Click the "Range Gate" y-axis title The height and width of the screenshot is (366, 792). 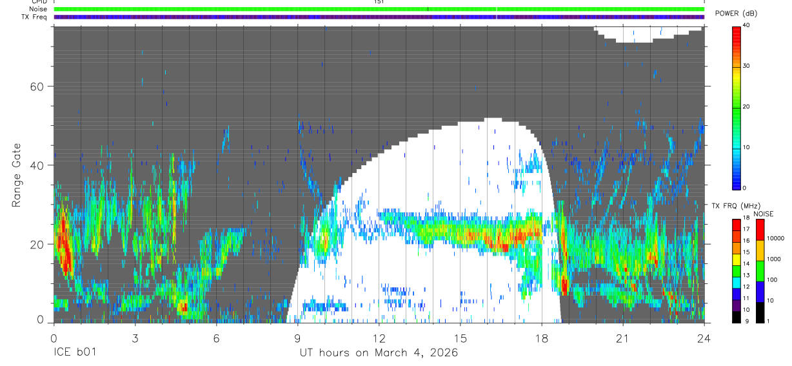[x=17, y=174]
